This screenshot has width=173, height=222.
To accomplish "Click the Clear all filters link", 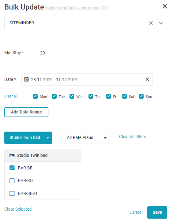I will [133, 137].
